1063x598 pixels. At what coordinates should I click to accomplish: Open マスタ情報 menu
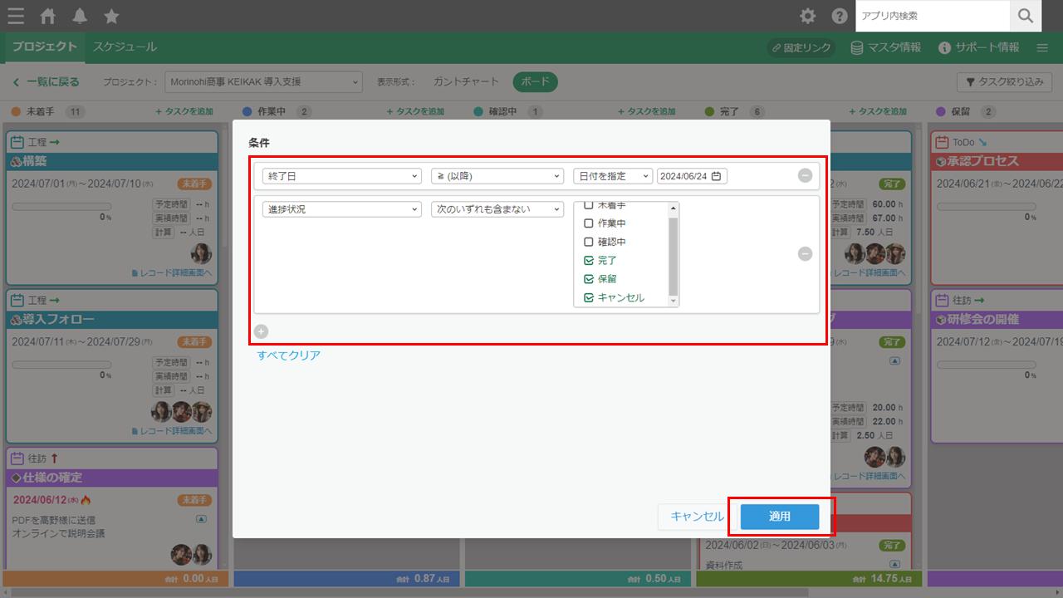coord(886,48)
